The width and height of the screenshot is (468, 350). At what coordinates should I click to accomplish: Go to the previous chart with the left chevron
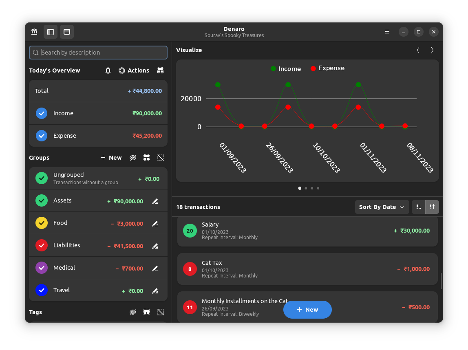tap(418, 50)
